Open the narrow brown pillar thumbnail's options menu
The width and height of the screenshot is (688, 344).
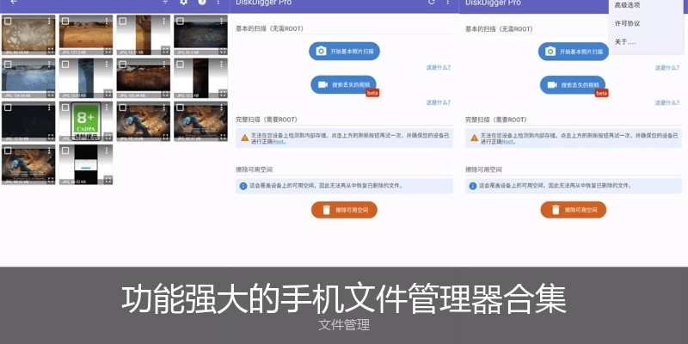pyautogui.click(x=164, y=21)
